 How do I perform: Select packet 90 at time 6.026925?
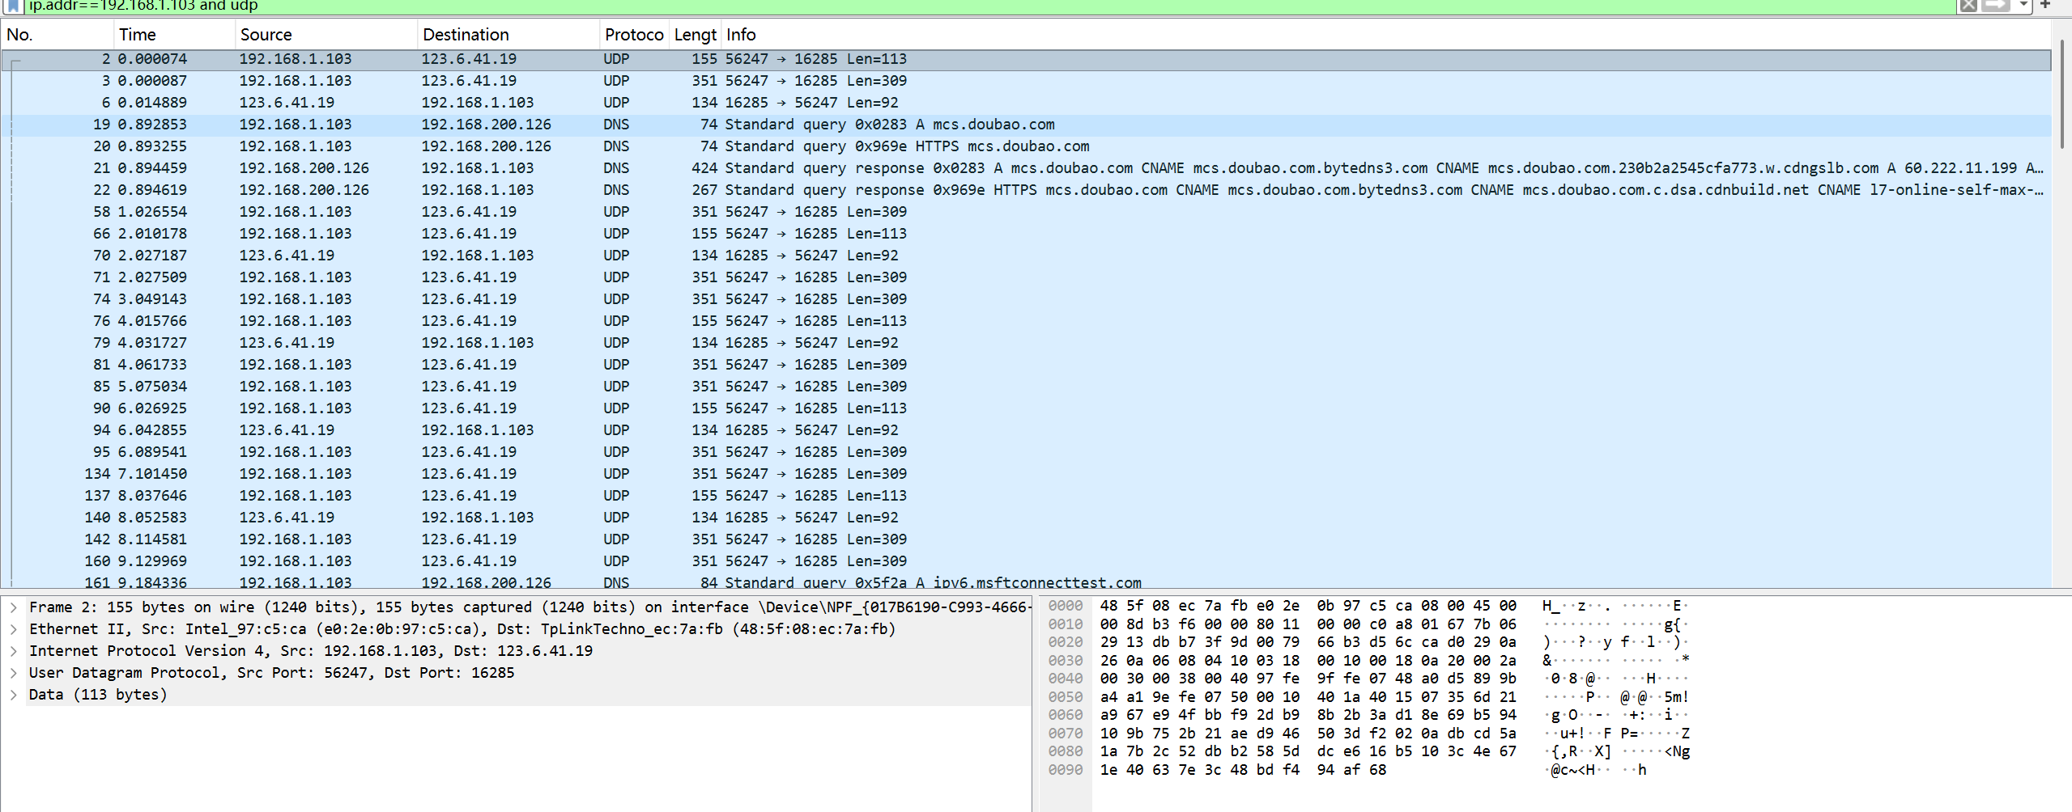point(1026,408)
